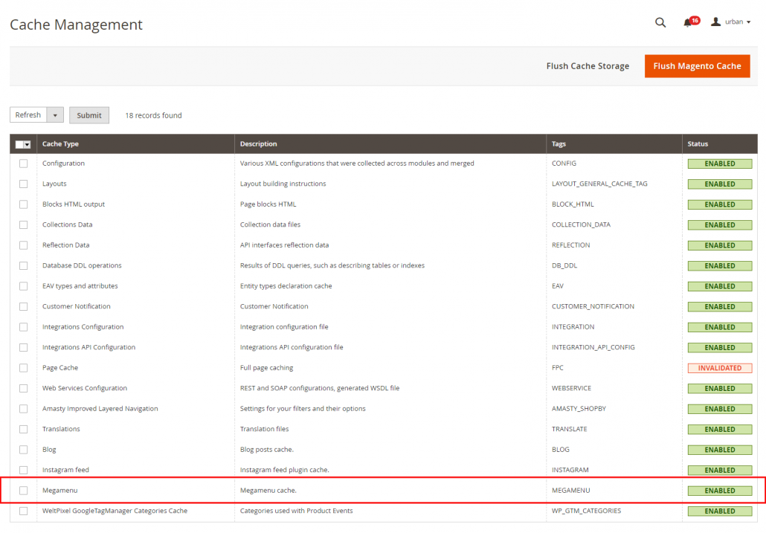Click Flush Cache Storage
766x533 pixels.
[588, 65]
